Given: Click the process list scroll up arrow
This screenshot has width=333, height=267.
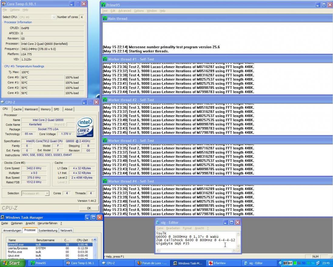Looking at the screenshot, I should [95, 240].
